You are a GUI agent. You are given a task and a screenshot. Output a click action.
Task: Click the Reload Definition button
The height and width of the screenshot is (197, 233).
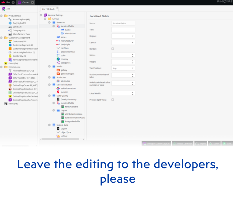pos(183,144)
